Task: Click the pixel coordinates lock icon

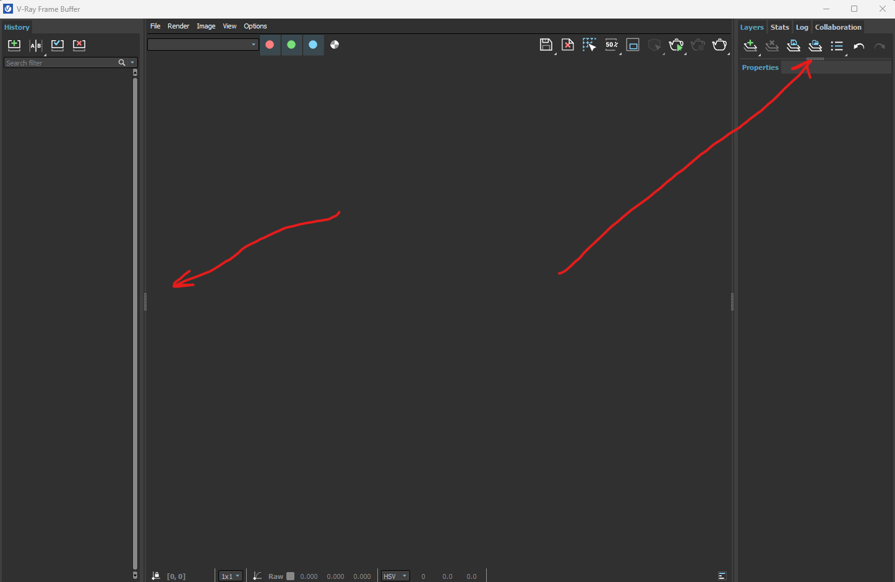Action: point(156,576)
